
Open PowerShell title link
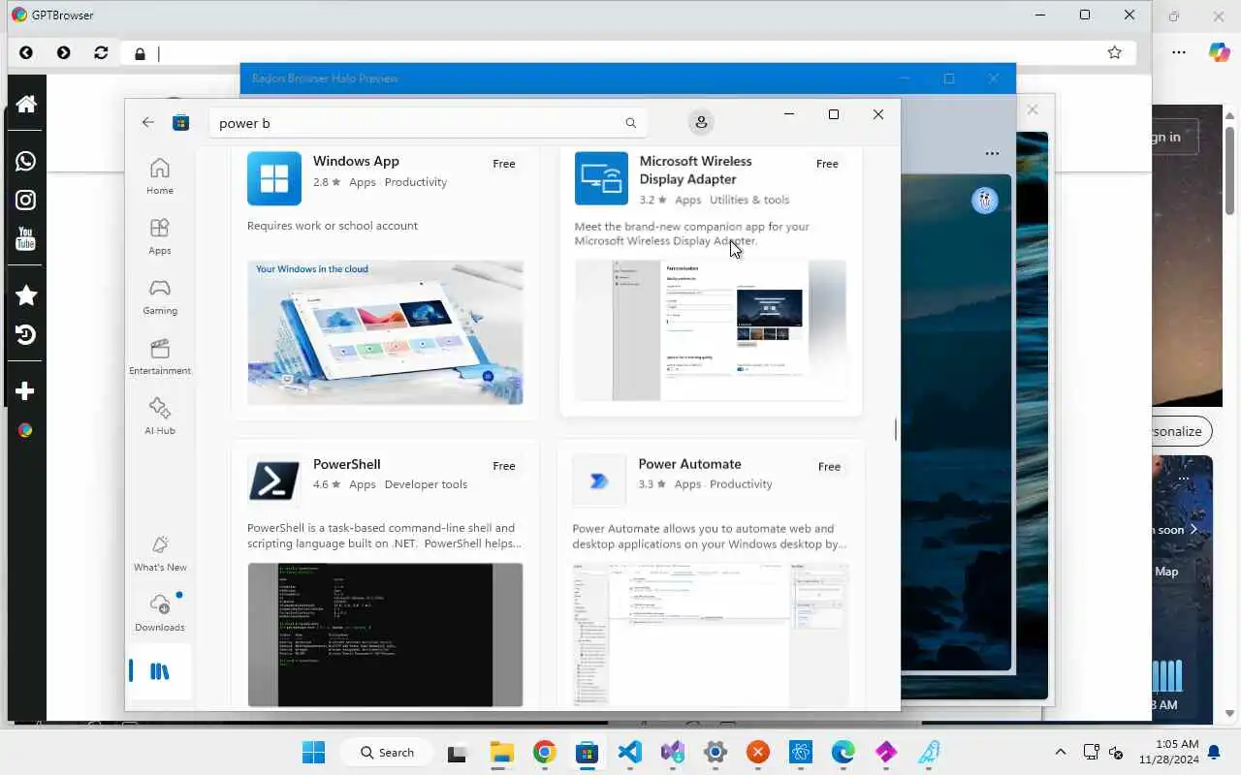[x=347, y=464]
